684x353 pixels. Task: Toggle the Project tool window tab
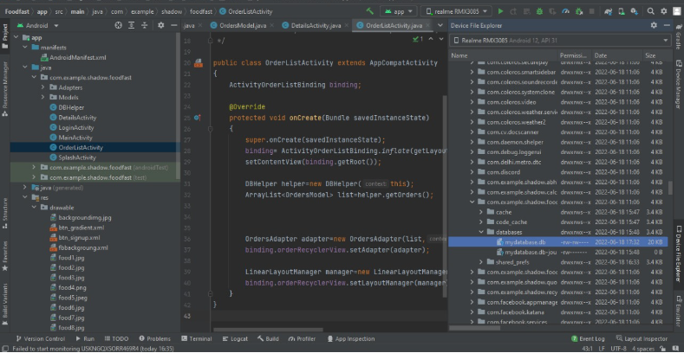tap(5, 35)
